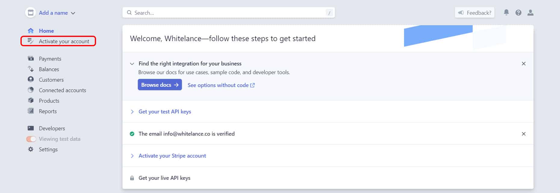Open the help question mark icon
Viewport: 560px width, 193px height.
click(518, 13)
